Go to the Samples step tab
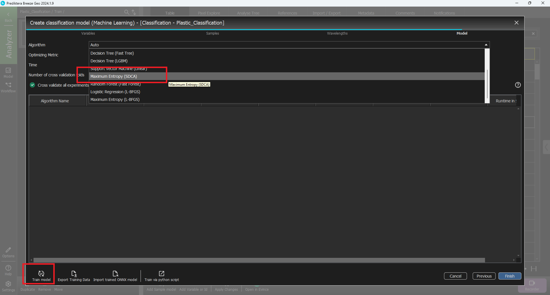Viewport: 550px width, 295px height. coord(212,33)
